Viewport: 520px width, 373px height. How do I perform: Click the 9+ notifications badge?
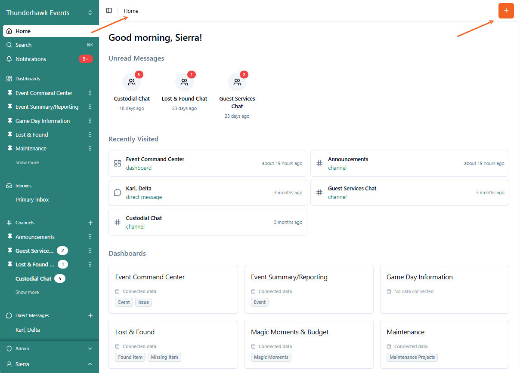85,59
